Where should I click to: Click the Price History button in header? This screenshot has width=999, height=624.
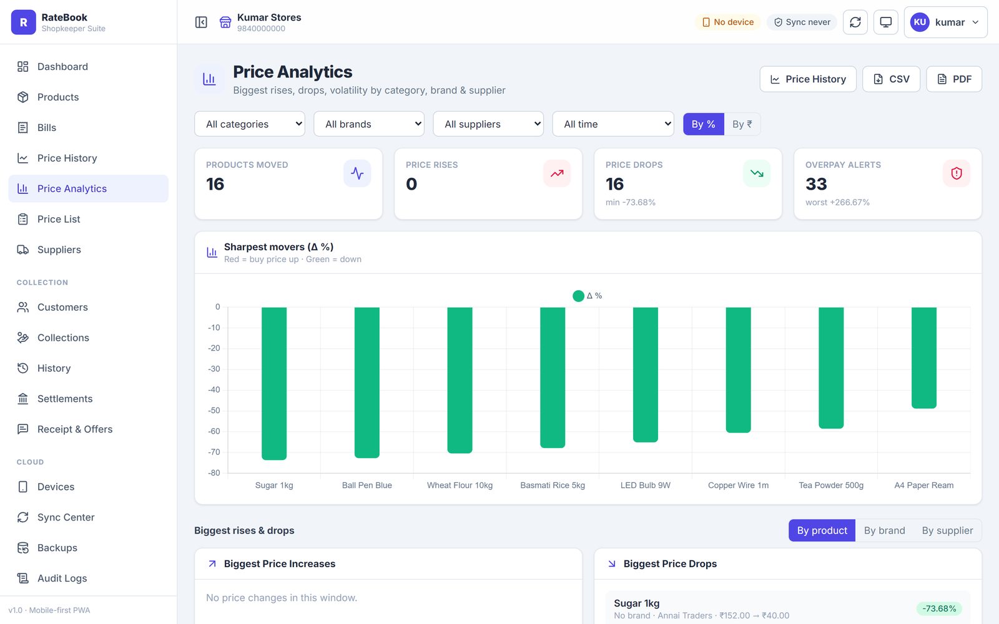pos(808,79)
